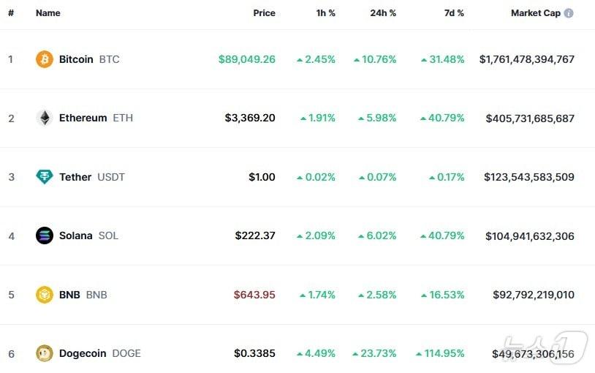The image size is (595, 373).
Task: Sort the table by Name column
Action: 48,13
